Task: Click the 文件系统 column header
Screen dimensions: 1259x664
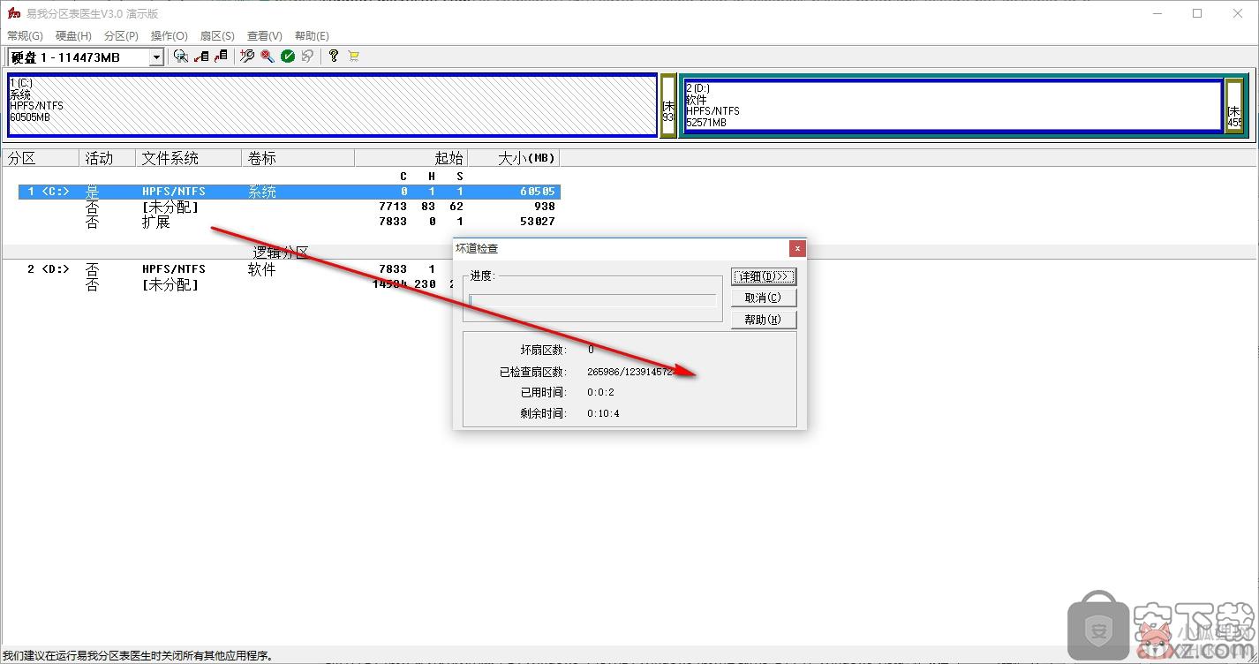Action: 188,158
